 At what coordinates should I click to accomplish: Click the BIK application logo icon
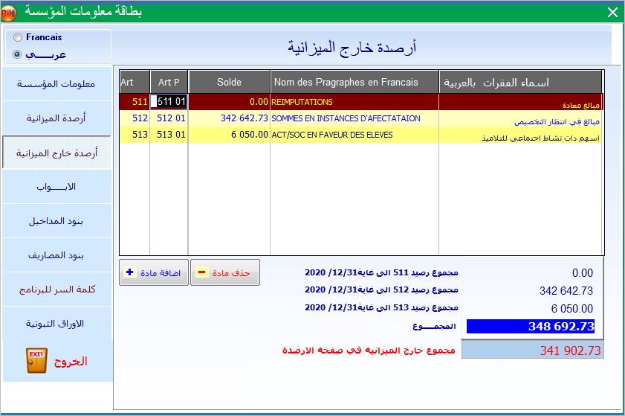click(9, 11)
